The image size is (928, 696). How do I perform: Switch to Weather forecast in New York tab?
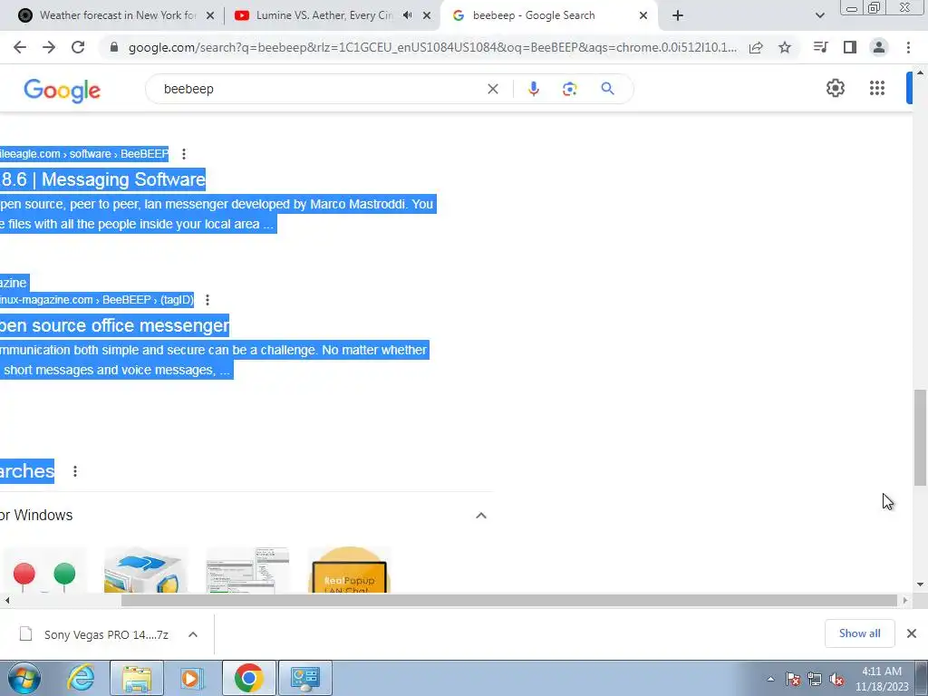click(118, 15)
